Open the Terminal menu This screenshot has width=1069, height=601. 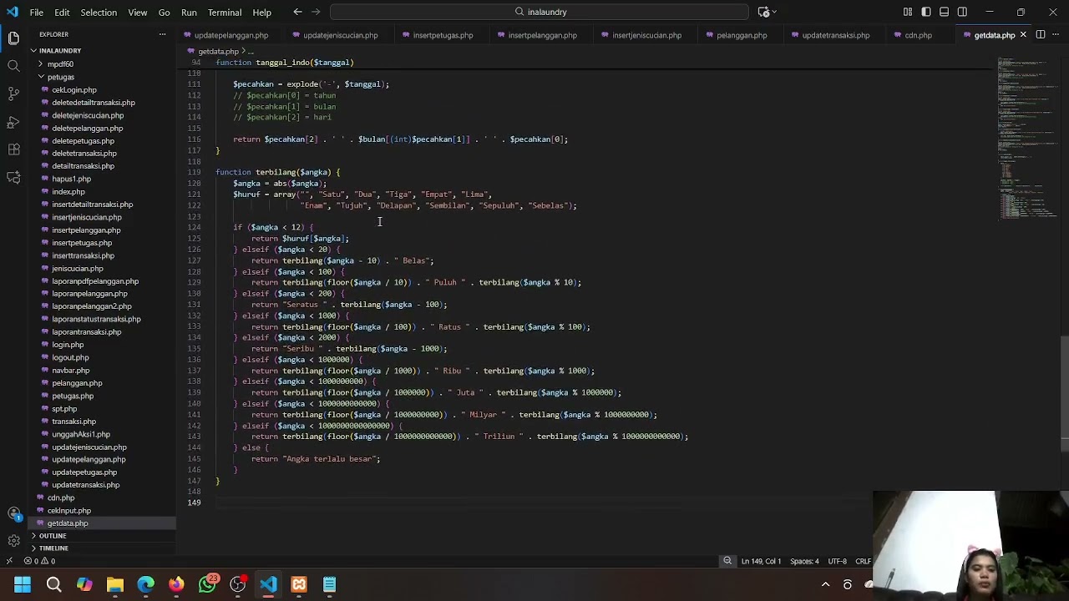[x=224, y=12]
